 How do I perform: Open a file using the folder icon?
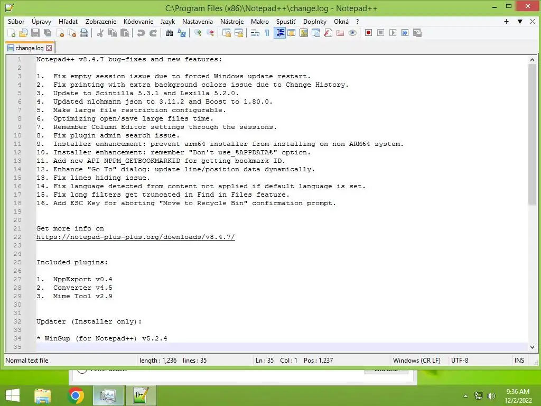pos(23,33)
